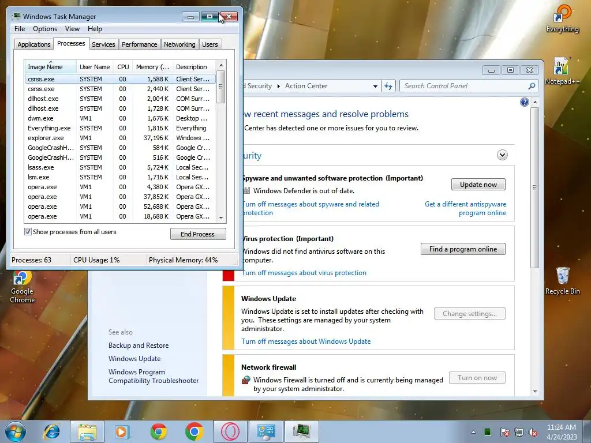Screen dimensions: 591x443
Task: Select the lsass.exe process row
Action: [120, 167]
